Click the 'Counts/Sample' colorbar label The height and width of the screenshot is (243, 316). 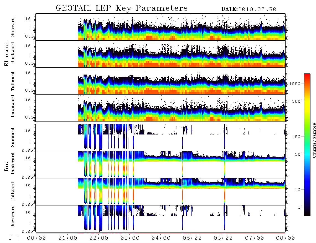coord(314,140)
